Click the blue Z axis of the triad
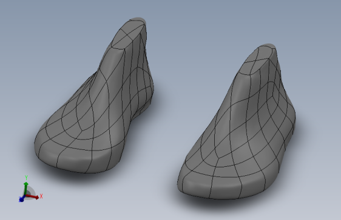This screenshot has width=341, height=220. point(21,199)
